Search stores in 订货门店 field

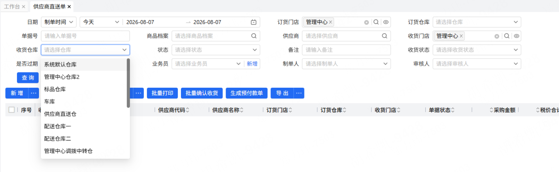click(x=376, y=22)
